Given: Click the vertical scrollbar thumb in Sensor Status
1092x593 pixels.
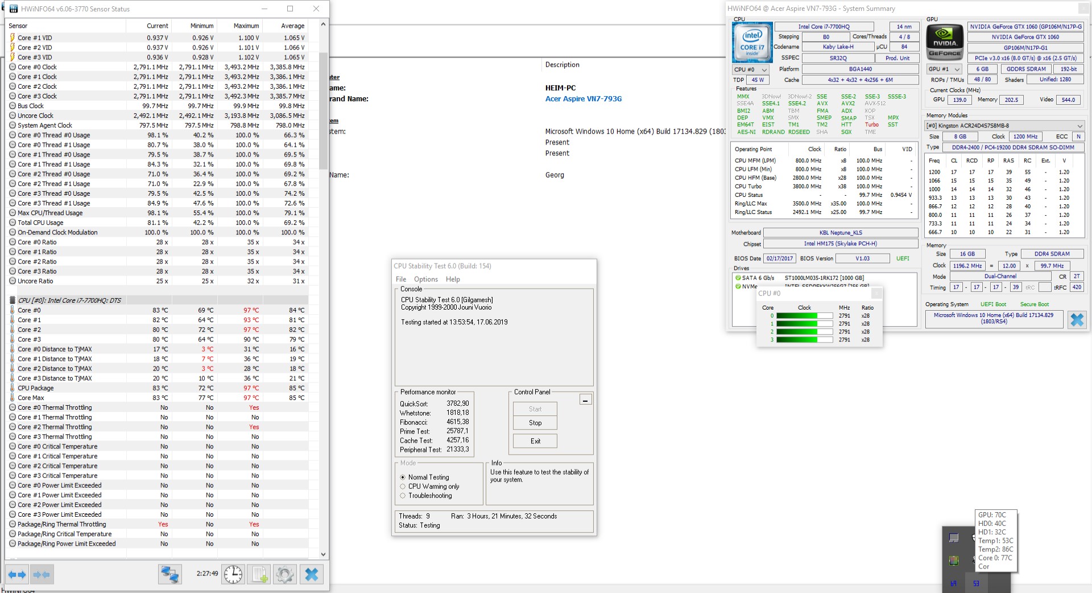Looking at the screenshot, I should click(x=323, y=111).
